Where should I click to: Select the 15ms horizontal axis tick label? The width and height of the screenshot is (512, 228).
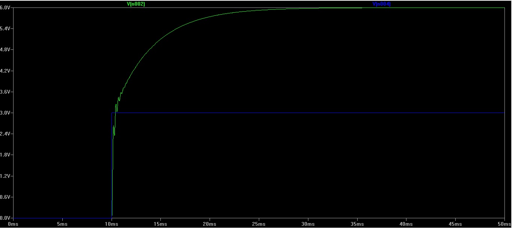(x=160, y=224)
